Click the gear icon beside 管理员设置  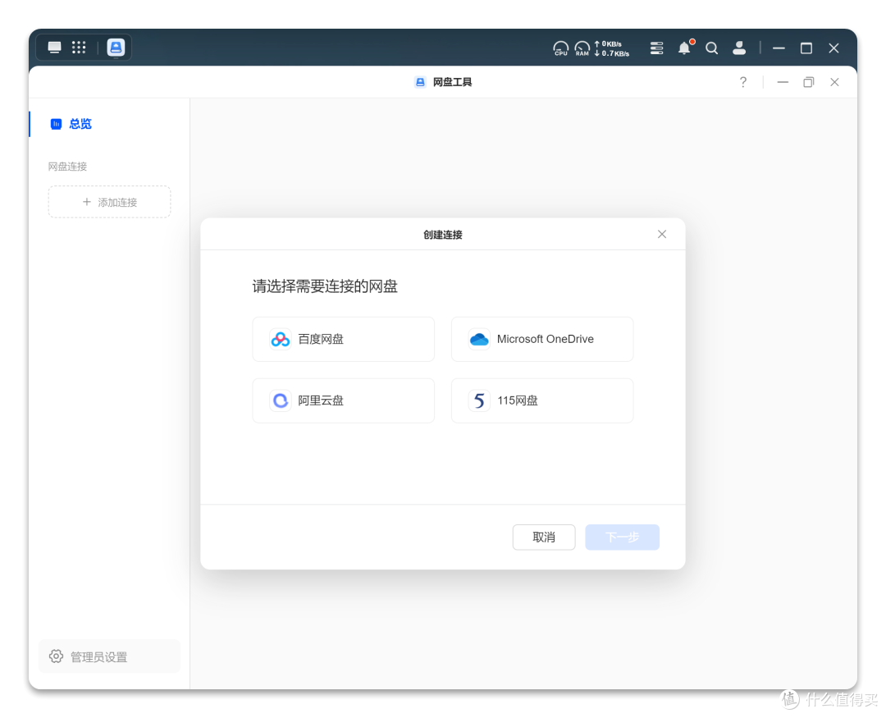pyautogui.click(x=56, y=656)
